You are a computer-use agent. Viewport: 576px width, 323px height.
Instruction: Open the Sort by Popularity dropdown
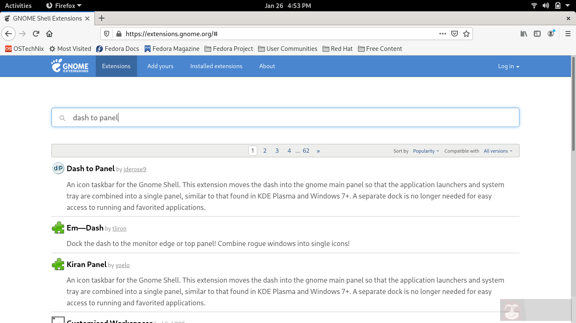(424, 151)
